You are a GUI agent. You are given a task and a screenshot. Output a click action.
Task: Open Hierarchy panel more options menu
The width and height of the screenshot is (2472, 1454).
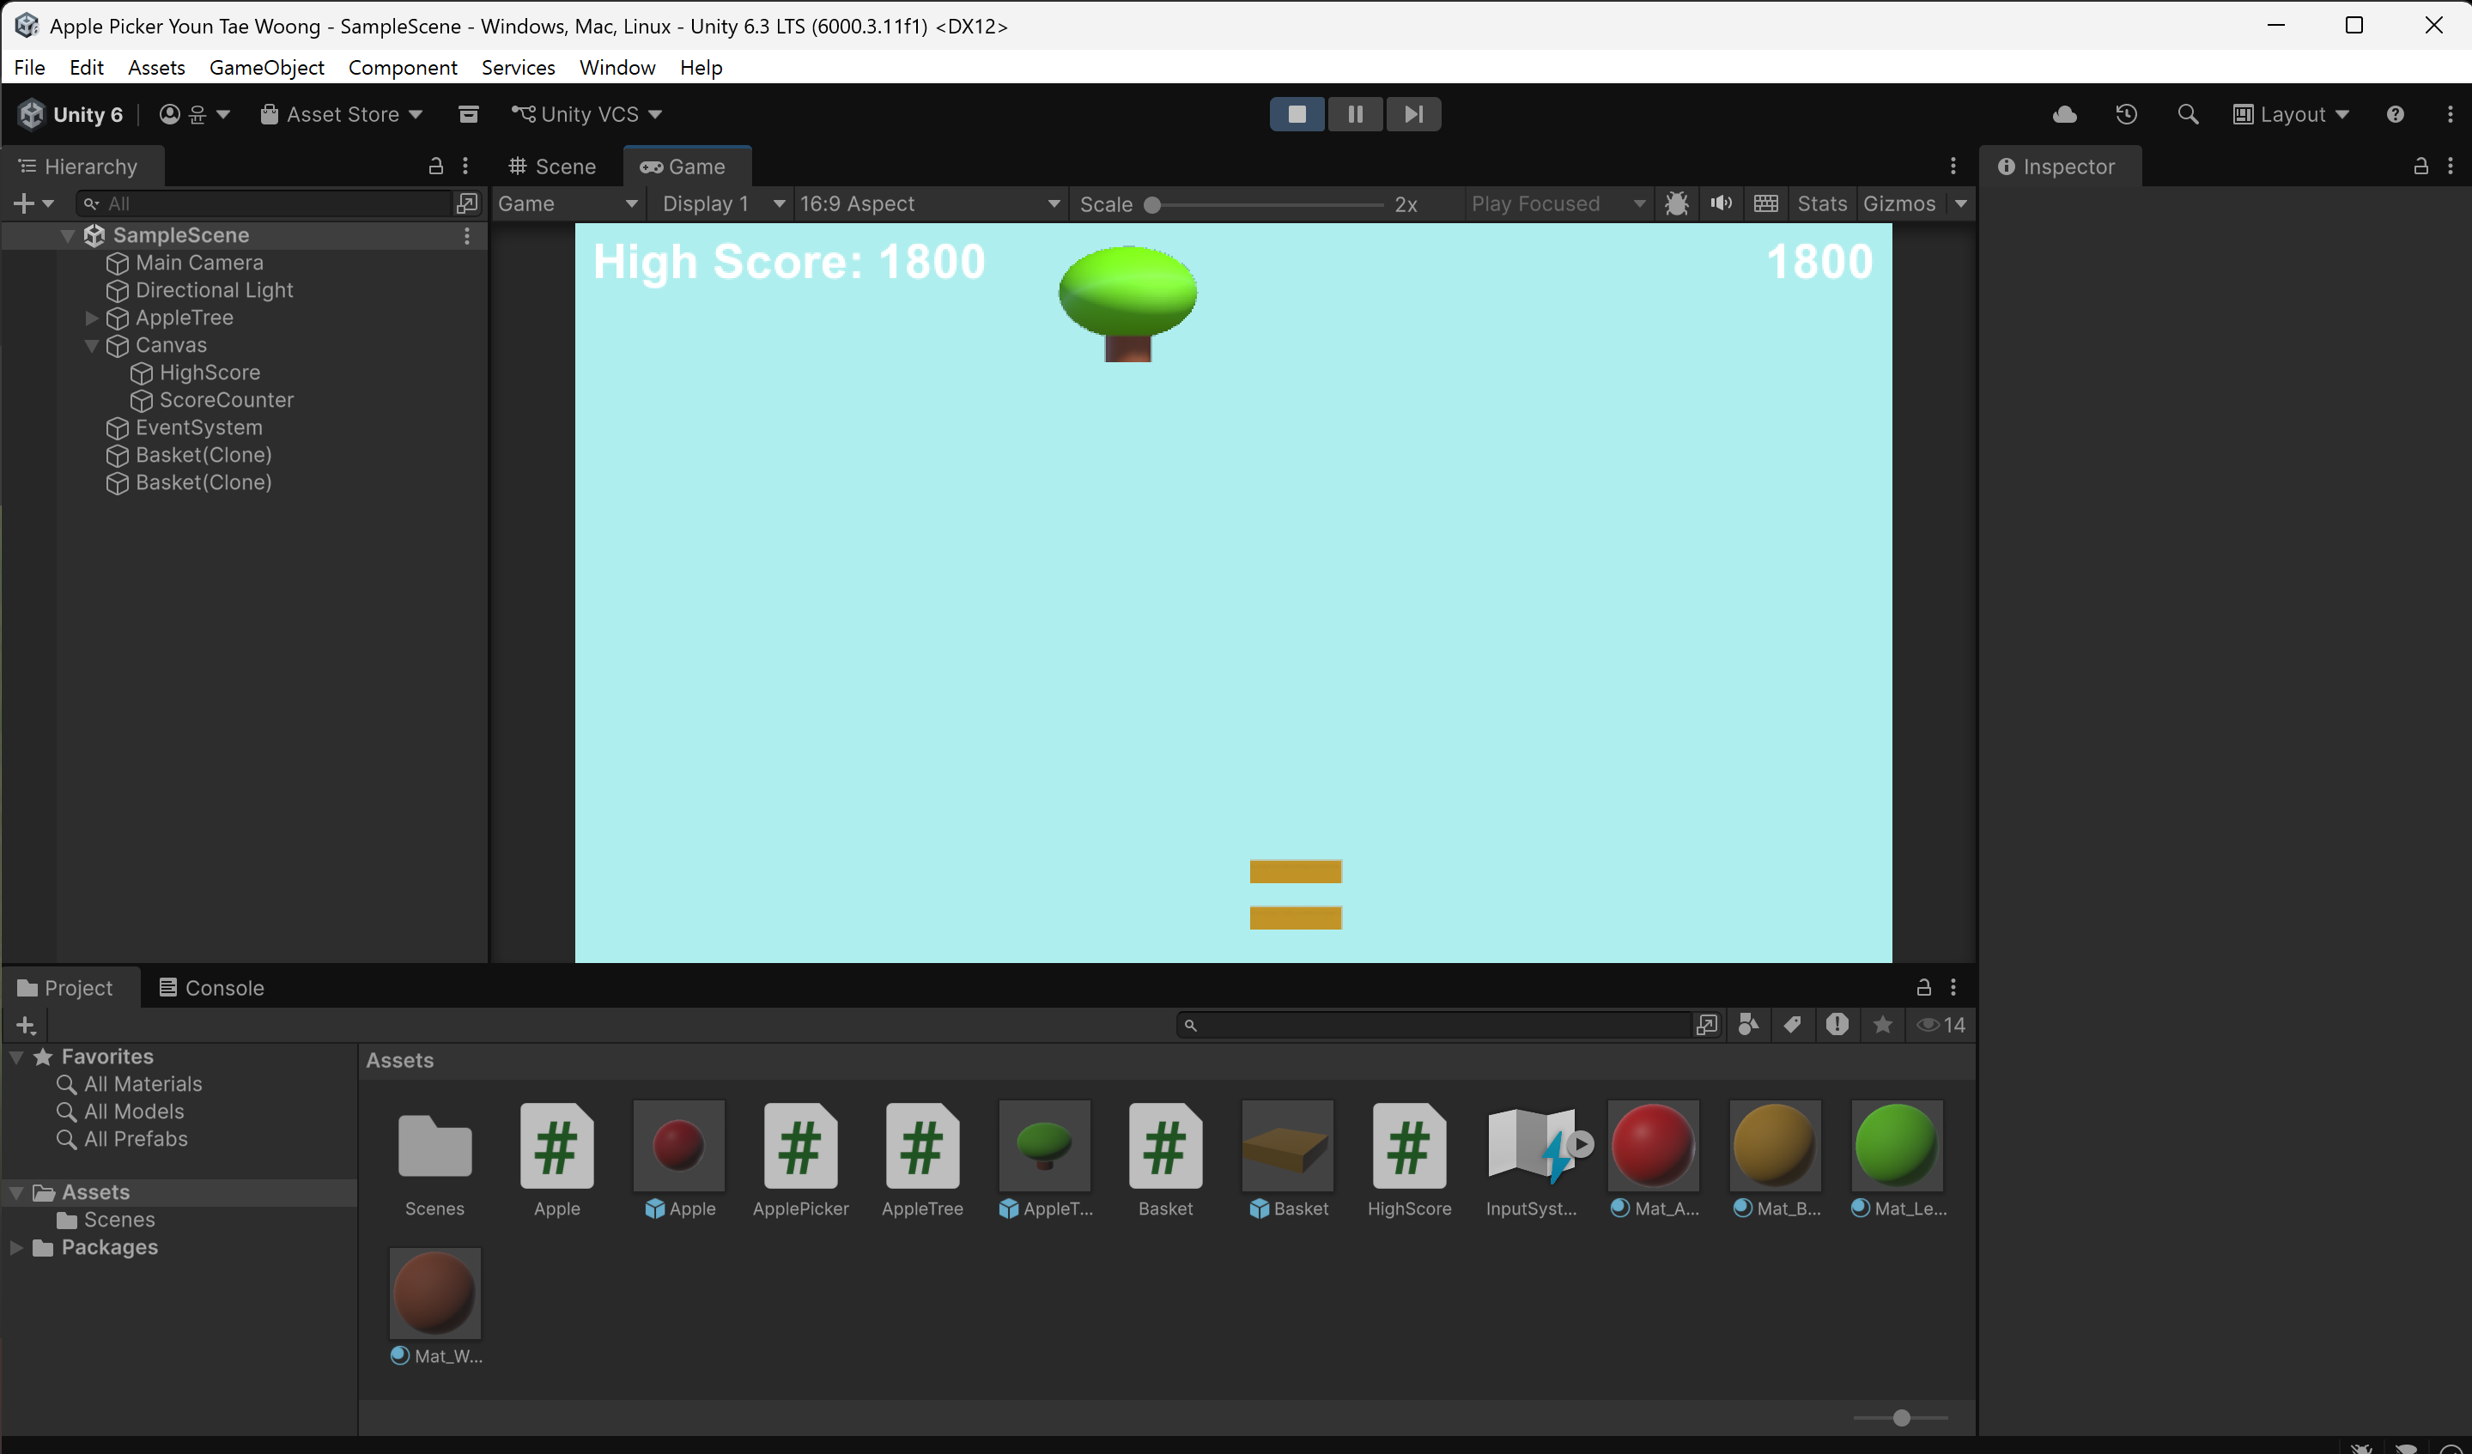[465, 166]
